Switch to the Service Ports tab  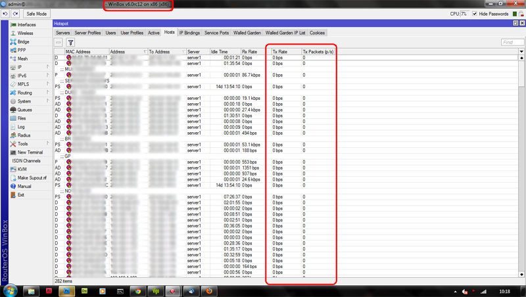(x=217, y=33)
